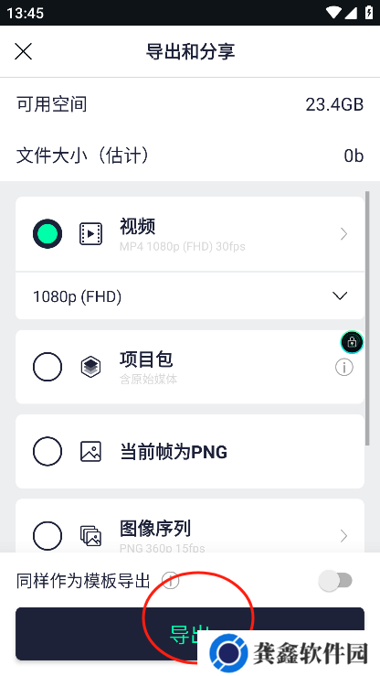
Task: Select the video export radio button
Action: coord(47,233)
